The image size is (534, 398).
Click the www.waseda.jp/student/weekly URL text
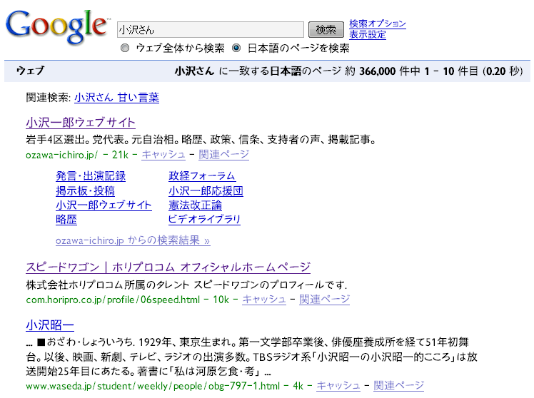click(x=153, y=386)
